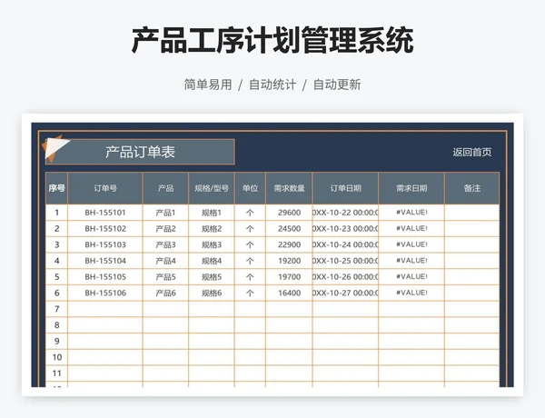Select the 序号 column header

tap(56, 188)
